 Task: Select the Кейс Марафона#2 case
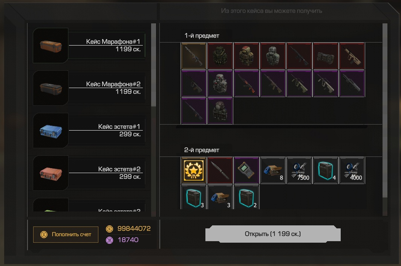(x=89, y=88)
